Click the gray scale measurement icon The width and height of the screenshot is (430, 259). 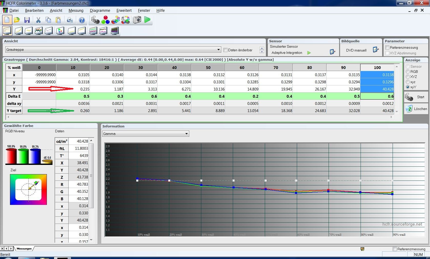point(95,20)
